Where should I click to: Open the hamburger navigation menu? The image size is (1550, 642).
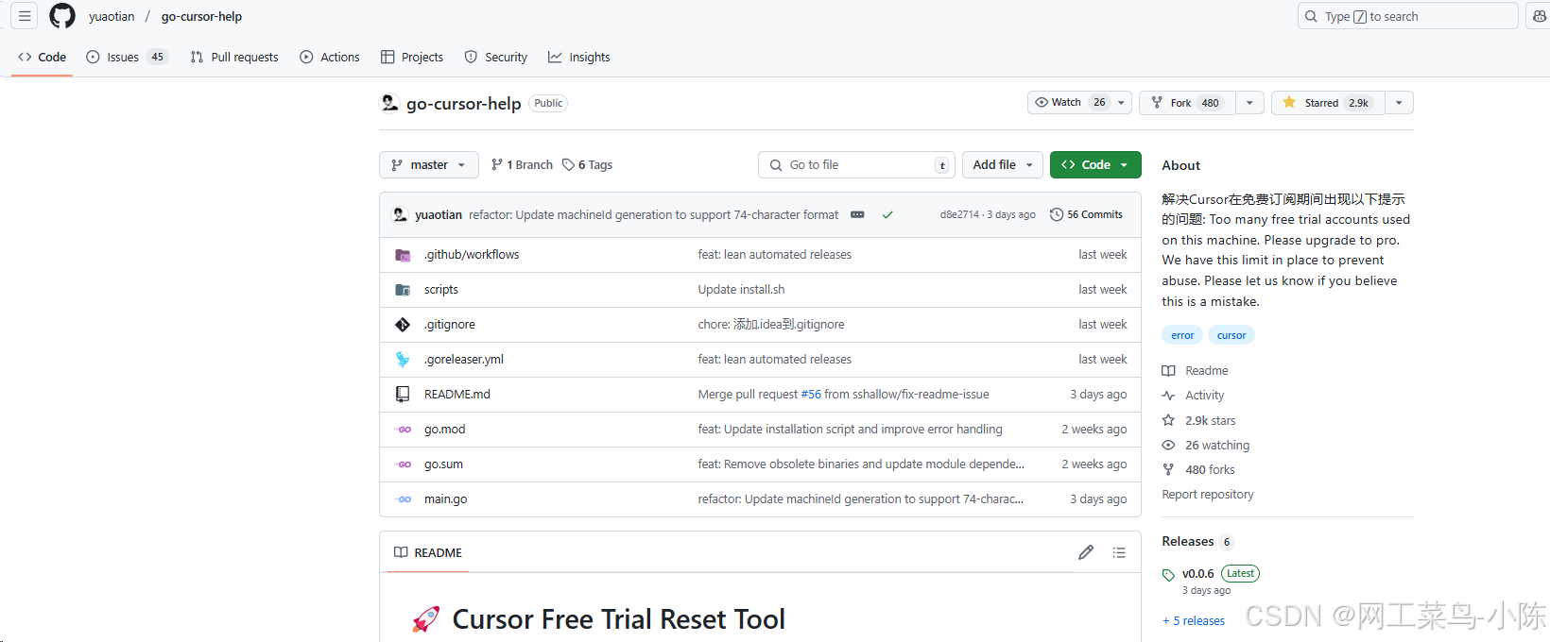click(25, 16)
